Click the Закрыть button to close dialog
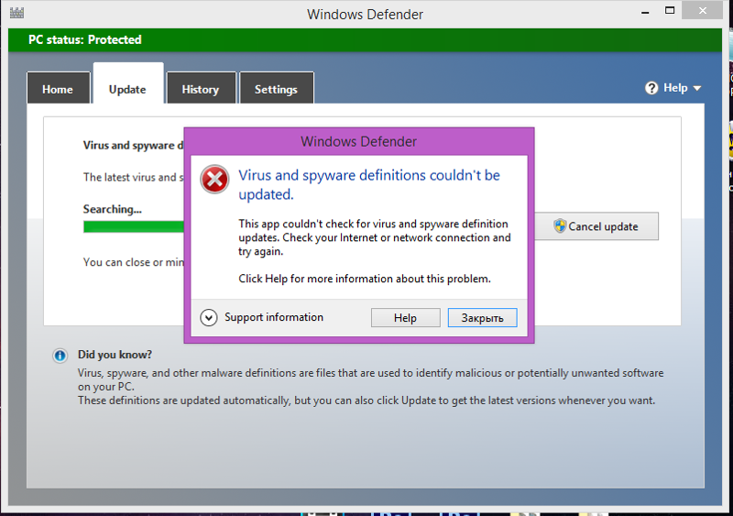Image resolution: width=733 pixels, height=516 pixels. point(483,318)
